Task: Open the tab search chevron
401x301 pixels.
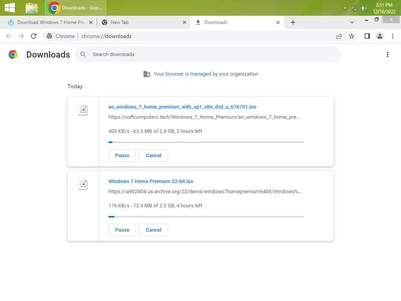Action: coord(352,22)
